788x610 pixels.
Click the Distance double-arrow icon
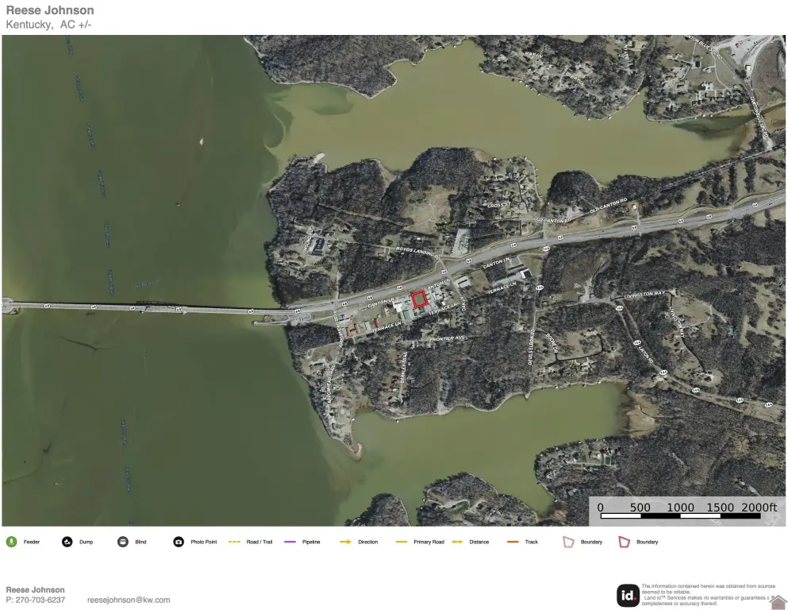pos(457,542)
